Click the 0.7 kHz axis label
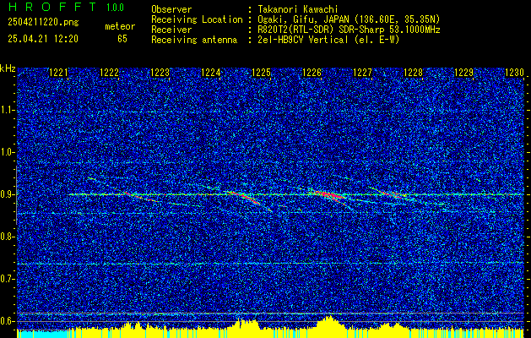Screen dimensions: 531x338 click(x=7, y=279)
